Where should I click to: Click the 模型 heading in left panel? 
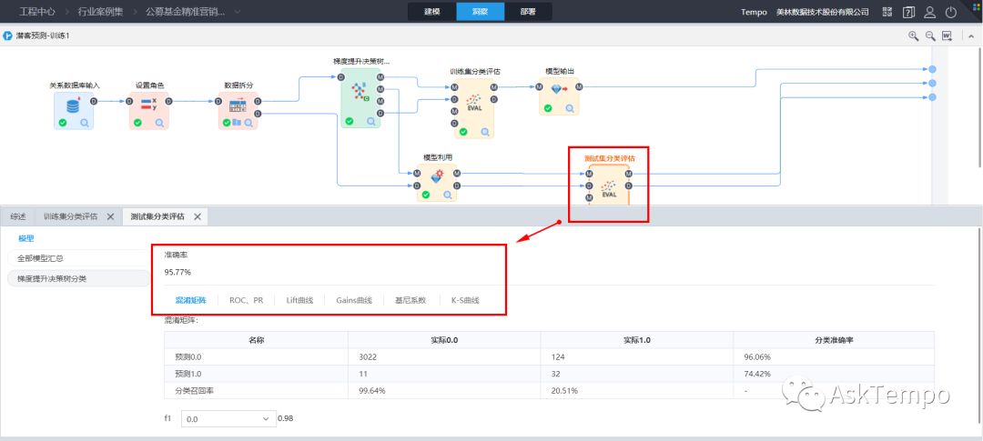tap(25, 238)
